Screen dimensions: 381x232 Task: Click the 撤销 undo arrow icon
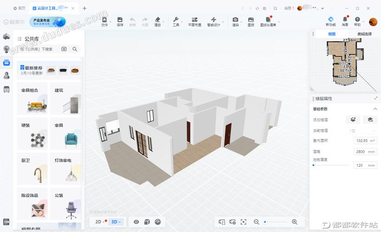pos(132,19)
